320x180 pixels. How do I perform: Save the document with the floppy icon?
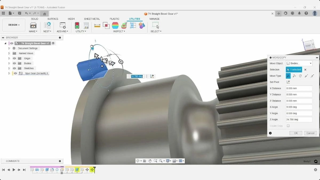coord(19,13)
